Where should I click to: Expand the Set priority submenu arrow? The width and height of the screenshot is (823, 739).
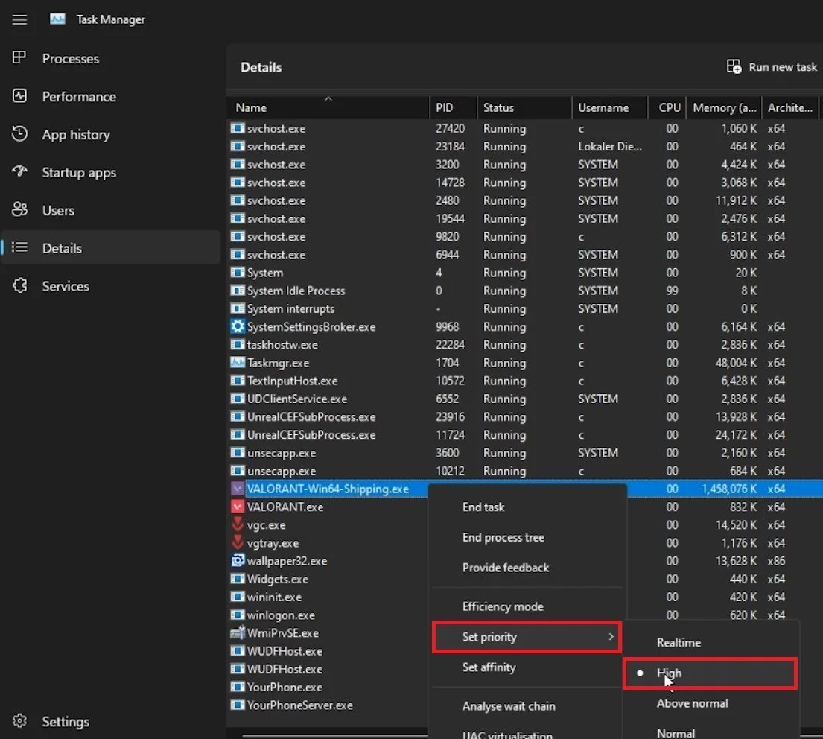[611, 637]
